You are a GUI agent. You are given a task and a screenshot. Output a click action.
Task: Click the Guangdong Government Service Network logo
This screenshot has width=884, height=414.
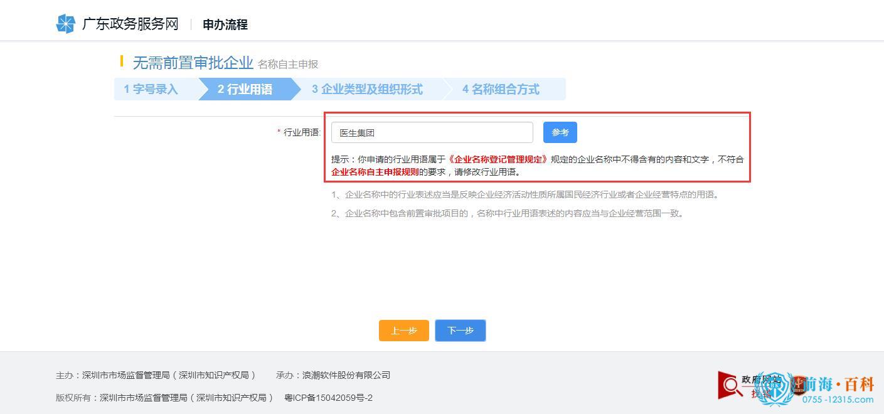66,24
